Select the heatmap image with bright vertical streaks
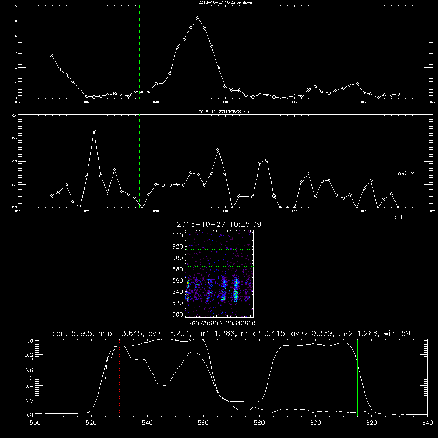This screenshot has width=438, height=438. [x=219, y=273]
